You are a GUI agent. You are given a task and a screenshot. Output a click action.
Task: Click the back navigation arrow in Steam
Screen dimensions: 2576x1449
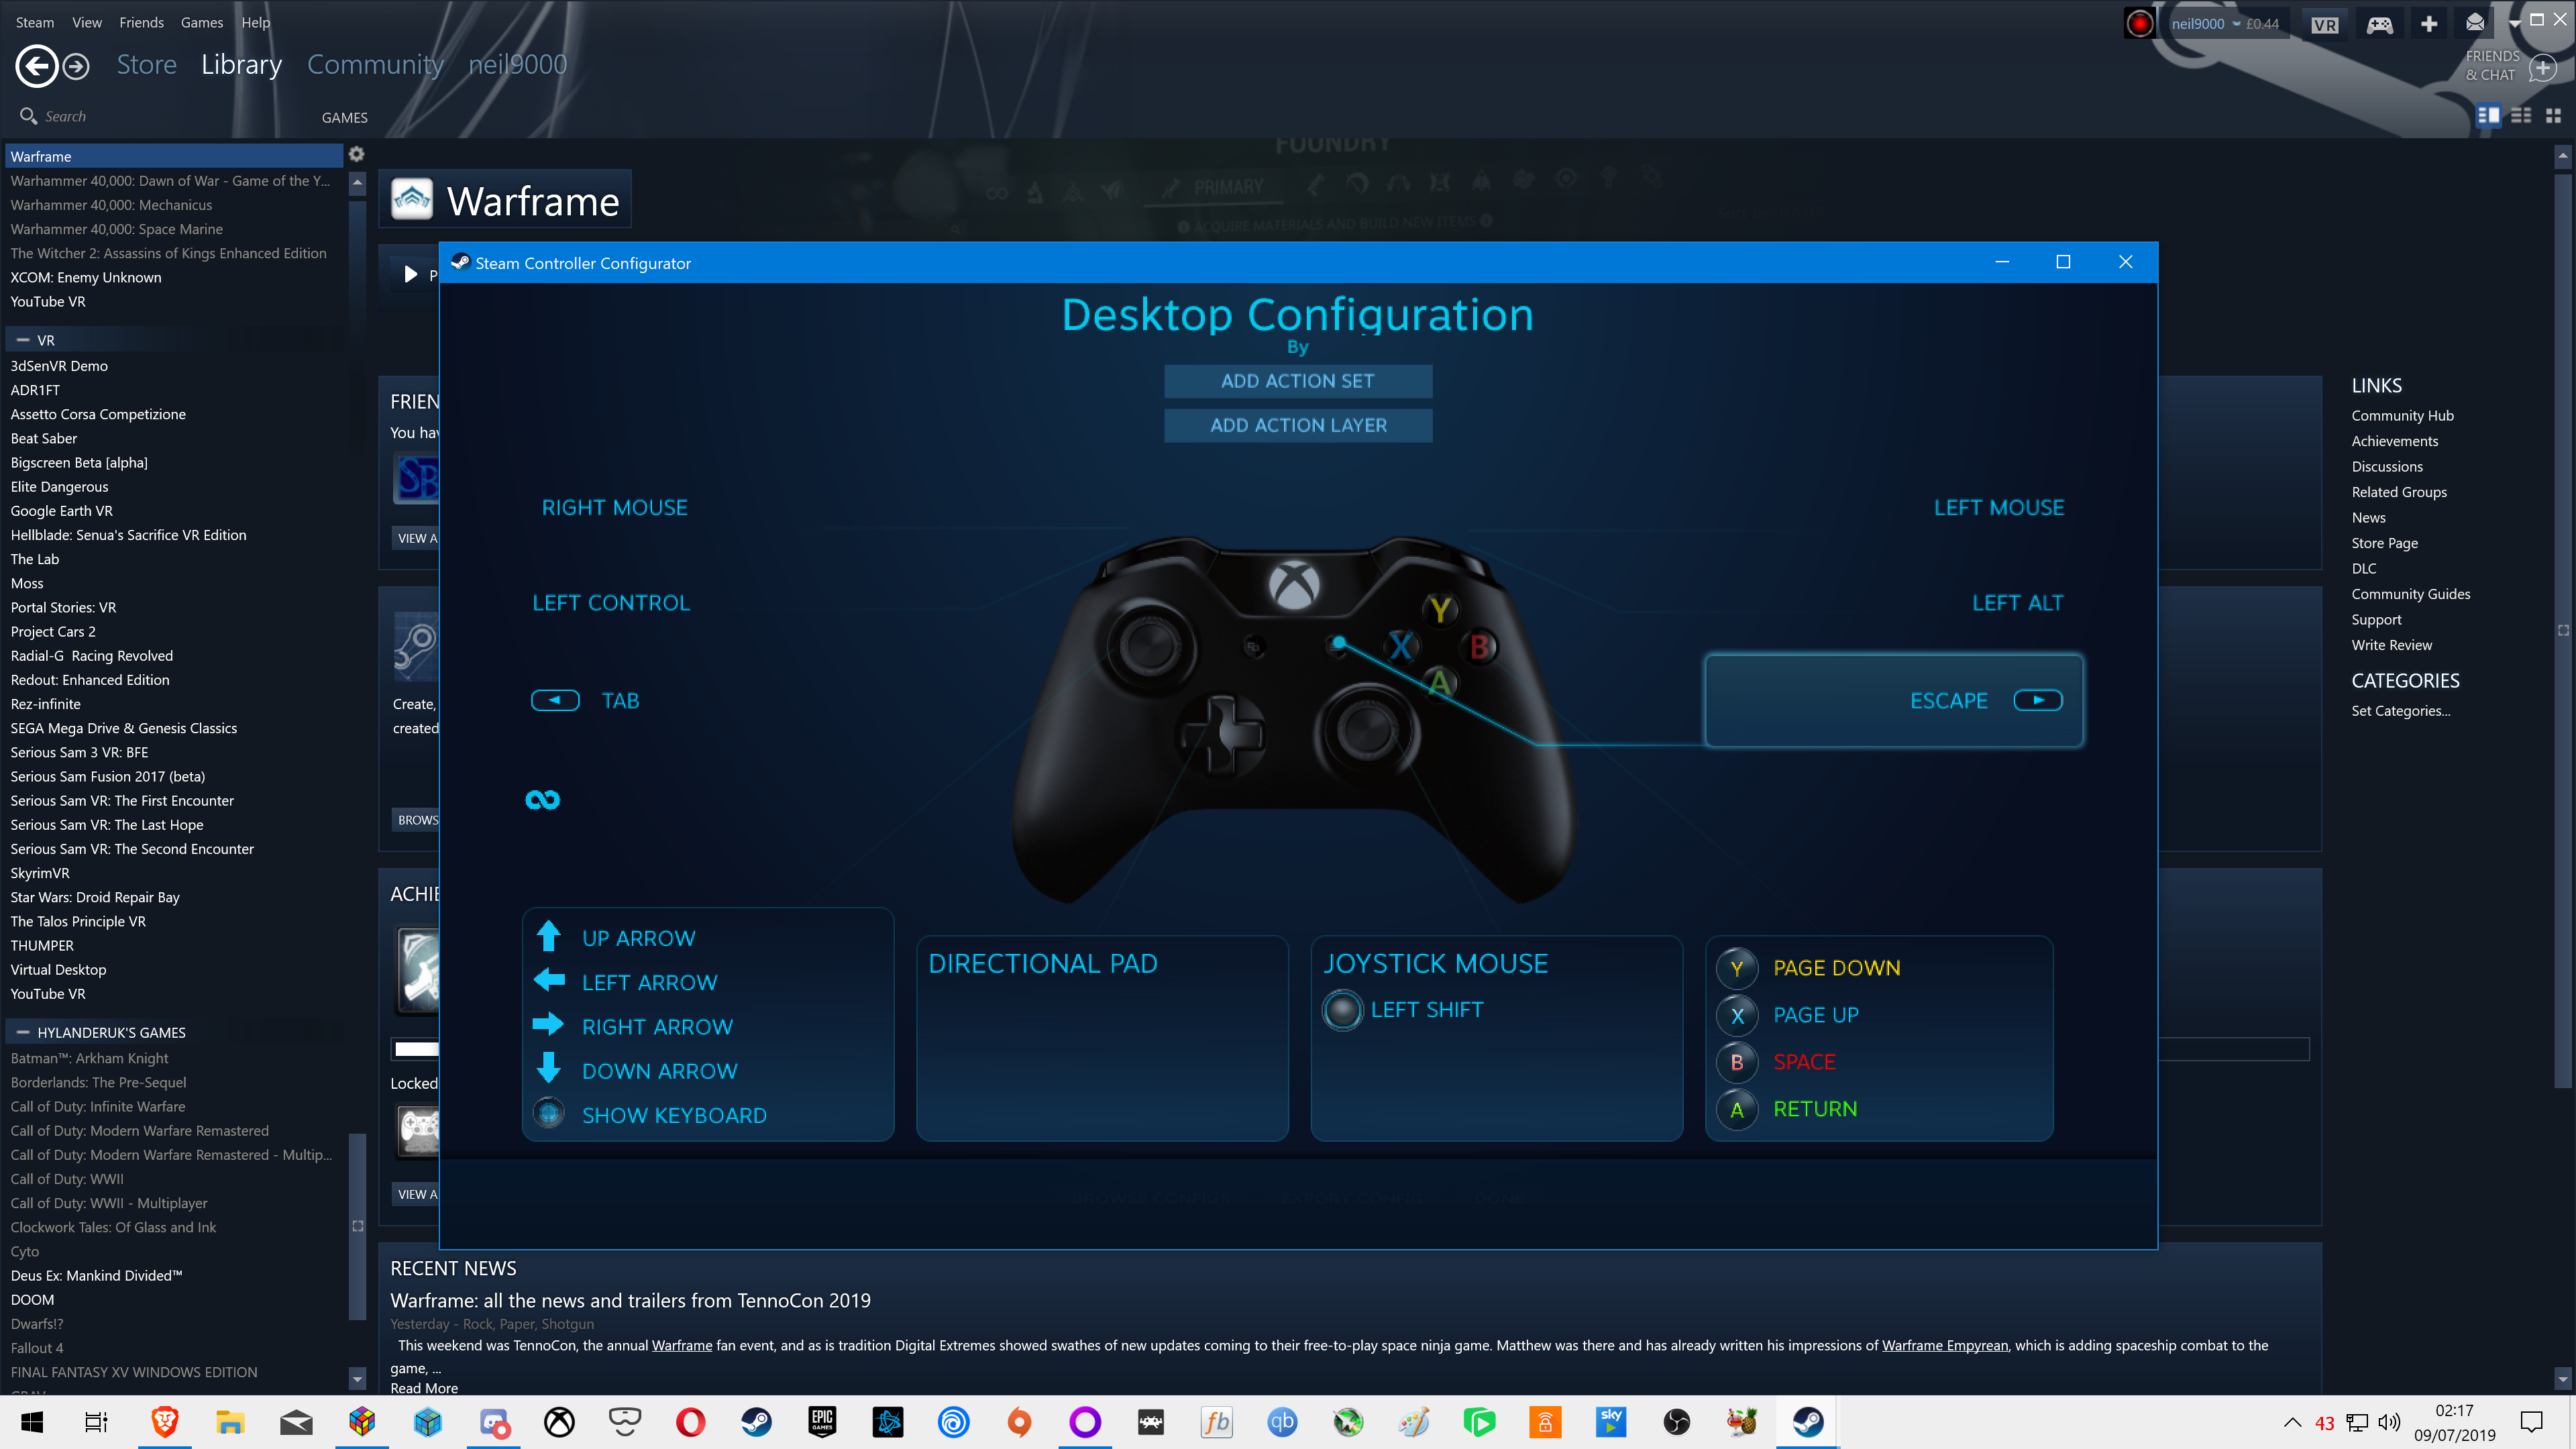coord(37,66)
